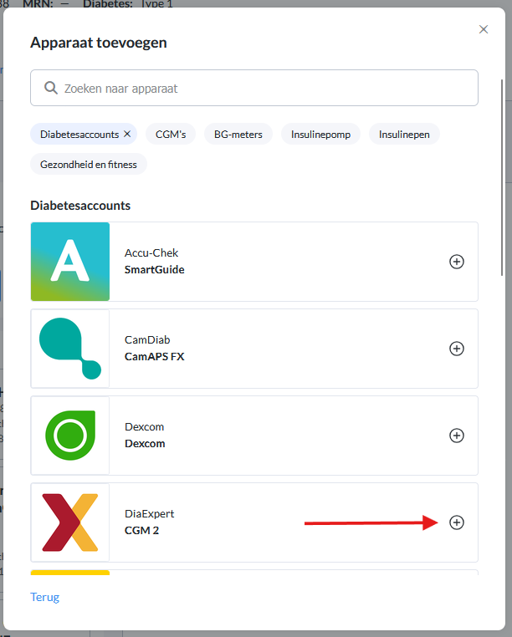The image size is (512, 637).
Task: Click the CGM 2 device name text
Action: click(141, 531)
